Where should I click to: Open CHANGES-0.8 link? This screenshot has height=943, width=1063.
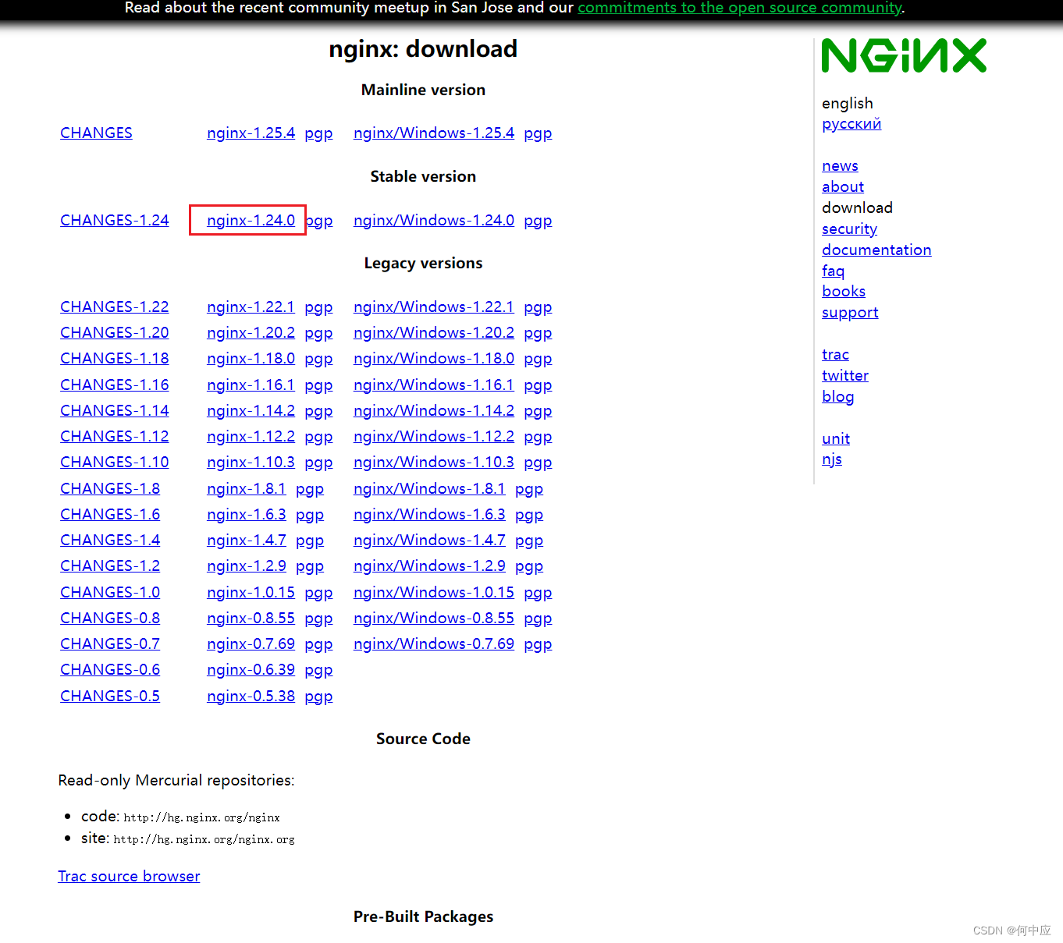coord(110,619)
